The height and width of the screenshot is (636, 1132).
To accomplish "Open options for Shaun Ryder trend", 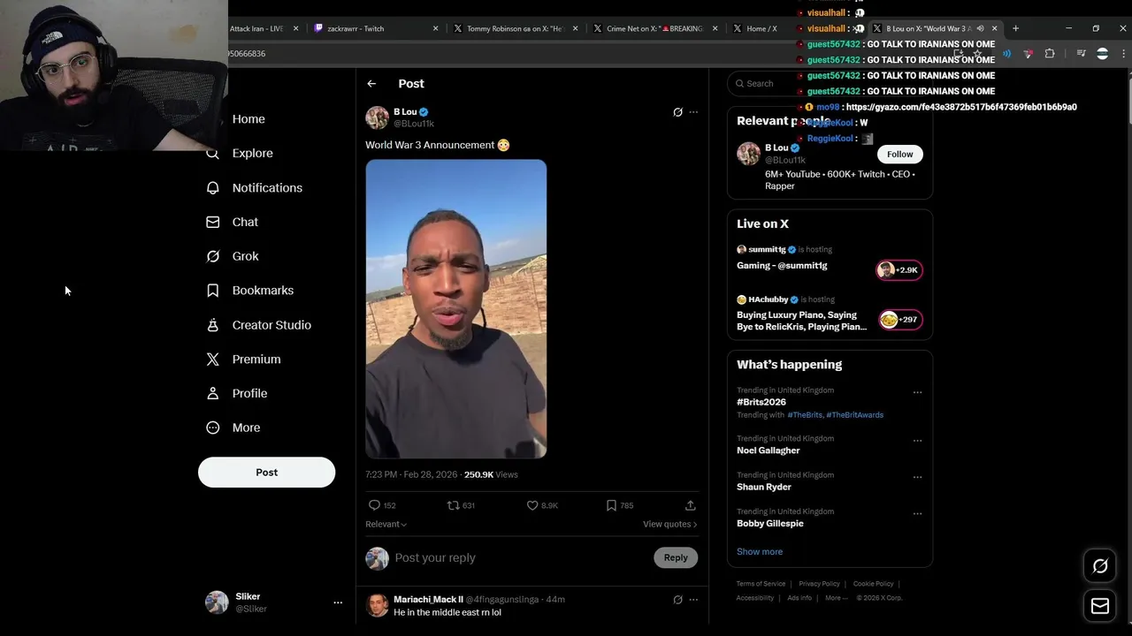I will 917,477.
